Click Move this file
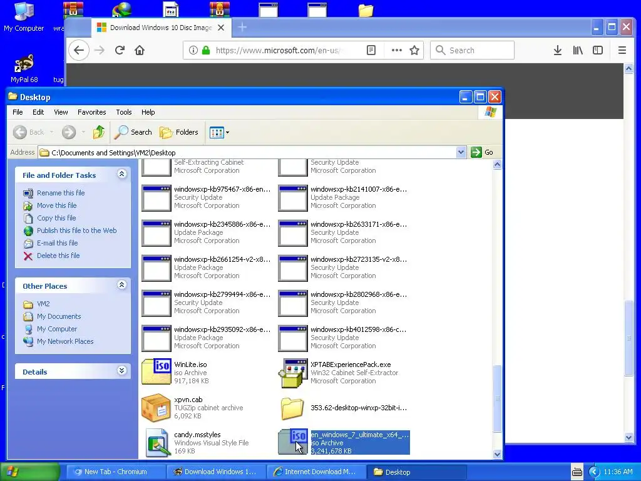This screenshot has width=641, height=481. [x=56, y=205]
